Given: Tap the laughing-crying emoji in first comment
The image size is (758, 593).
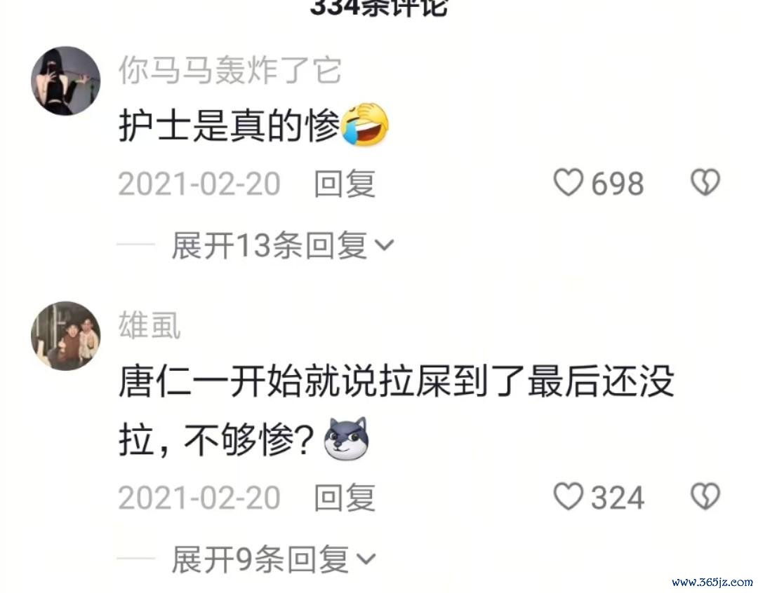Looking at the screenshot, I should [365, 125].
